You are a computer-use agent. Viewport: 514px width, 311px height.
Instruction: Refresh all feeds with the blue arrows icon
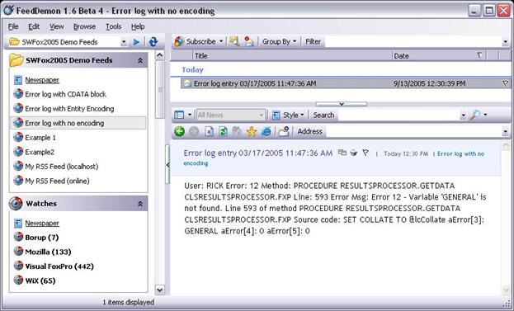tap(153, 42)
